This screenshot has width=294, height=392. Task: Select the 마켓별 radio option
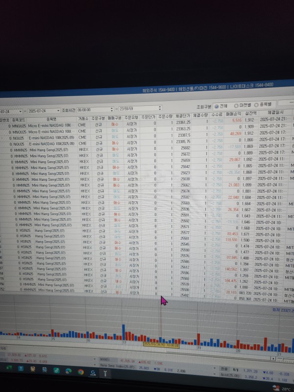tap(236, 106)
